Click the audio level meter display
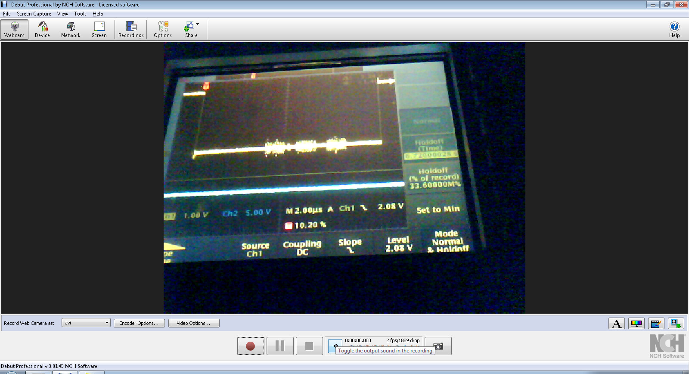The width and height of the screenshot is (689, 374). (x=383, y=346)
